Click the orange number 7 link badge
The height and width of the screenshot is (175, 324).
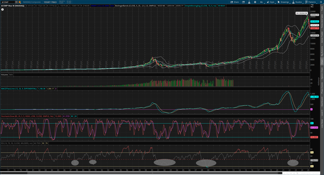click(x=20, y=2)
